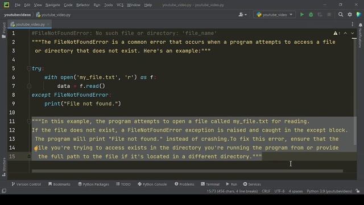Open the youtube_video run configuration dropdown
Image resolution: width=364 pixels, height=205 pixels.
274,15
